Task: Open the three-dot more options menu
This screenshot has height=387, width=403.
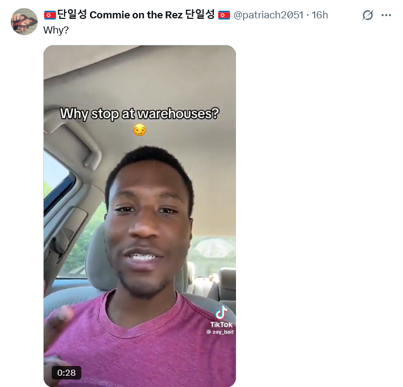Action: pyautogui.click(x=386, y=15)
